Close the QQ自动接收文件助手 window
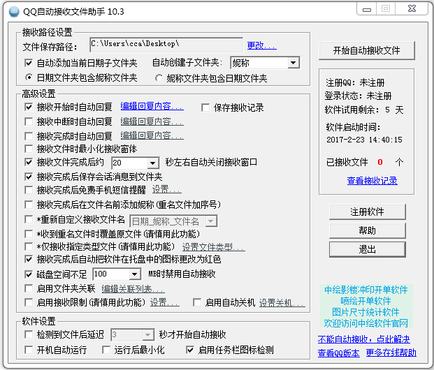 click(x=412, y=8)
